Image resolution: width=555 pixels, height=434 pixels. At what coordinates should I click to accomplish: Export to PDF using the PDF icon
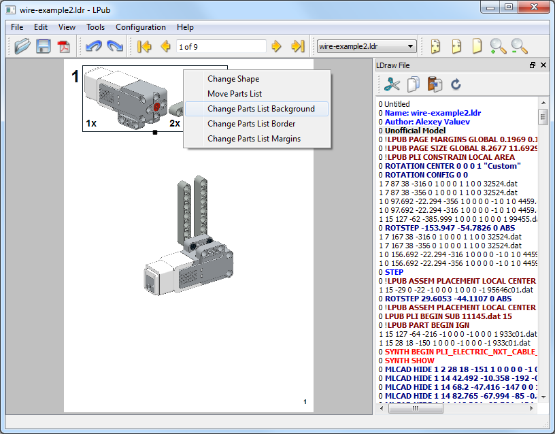(x=64, y=46)
